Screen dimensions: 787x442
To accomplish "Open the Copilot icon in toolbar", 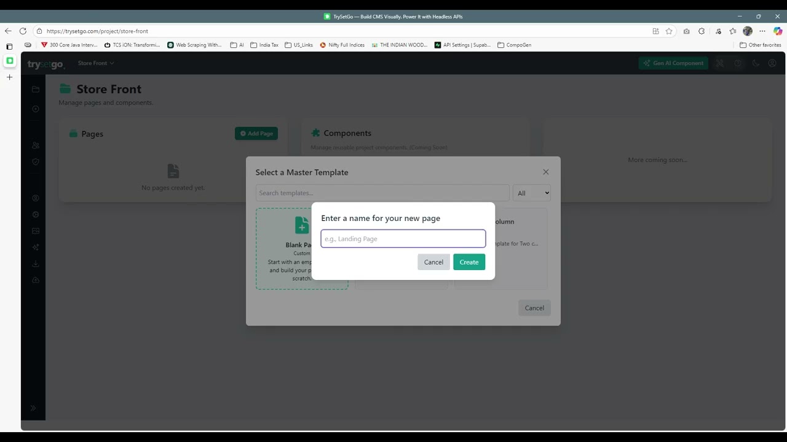I will pyautogui.click(x=778, y=31).
